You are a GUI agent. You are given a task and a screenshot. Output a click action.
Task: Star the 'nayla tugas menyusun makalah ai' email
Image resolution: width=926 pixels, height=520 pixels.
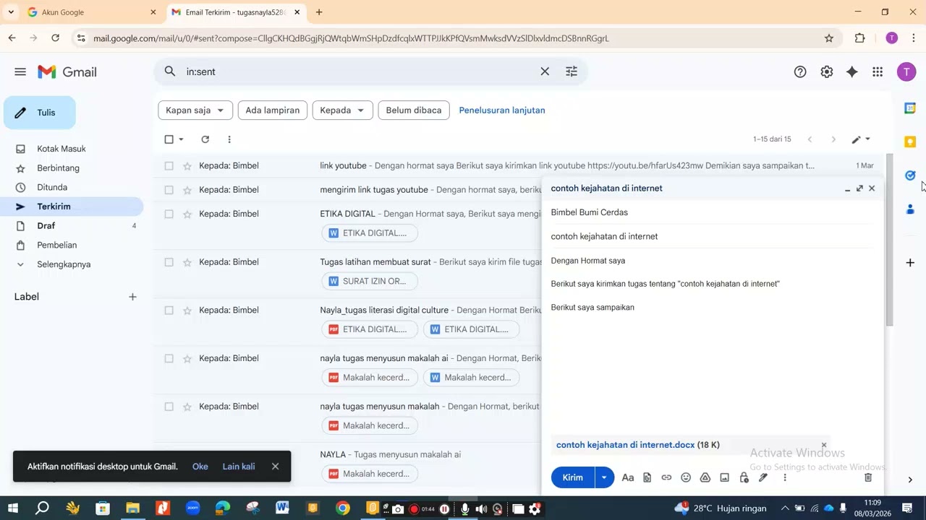pos(187,358)
